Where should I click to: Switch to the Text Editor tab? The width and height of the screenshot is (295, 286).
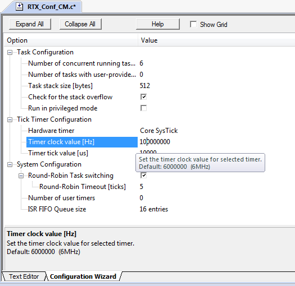pyautogui.click(x=24, y=276)
